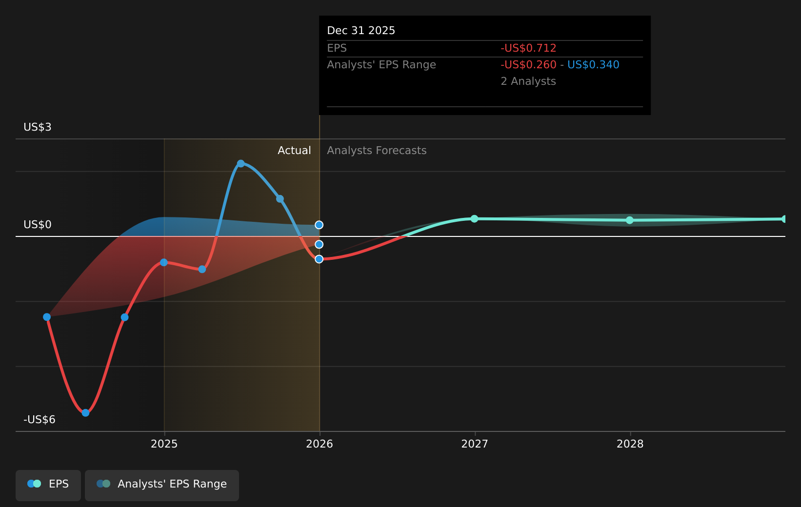Click the 'US$0.340' range high value
Screen dimensions: 801x507
pos(593,64)
